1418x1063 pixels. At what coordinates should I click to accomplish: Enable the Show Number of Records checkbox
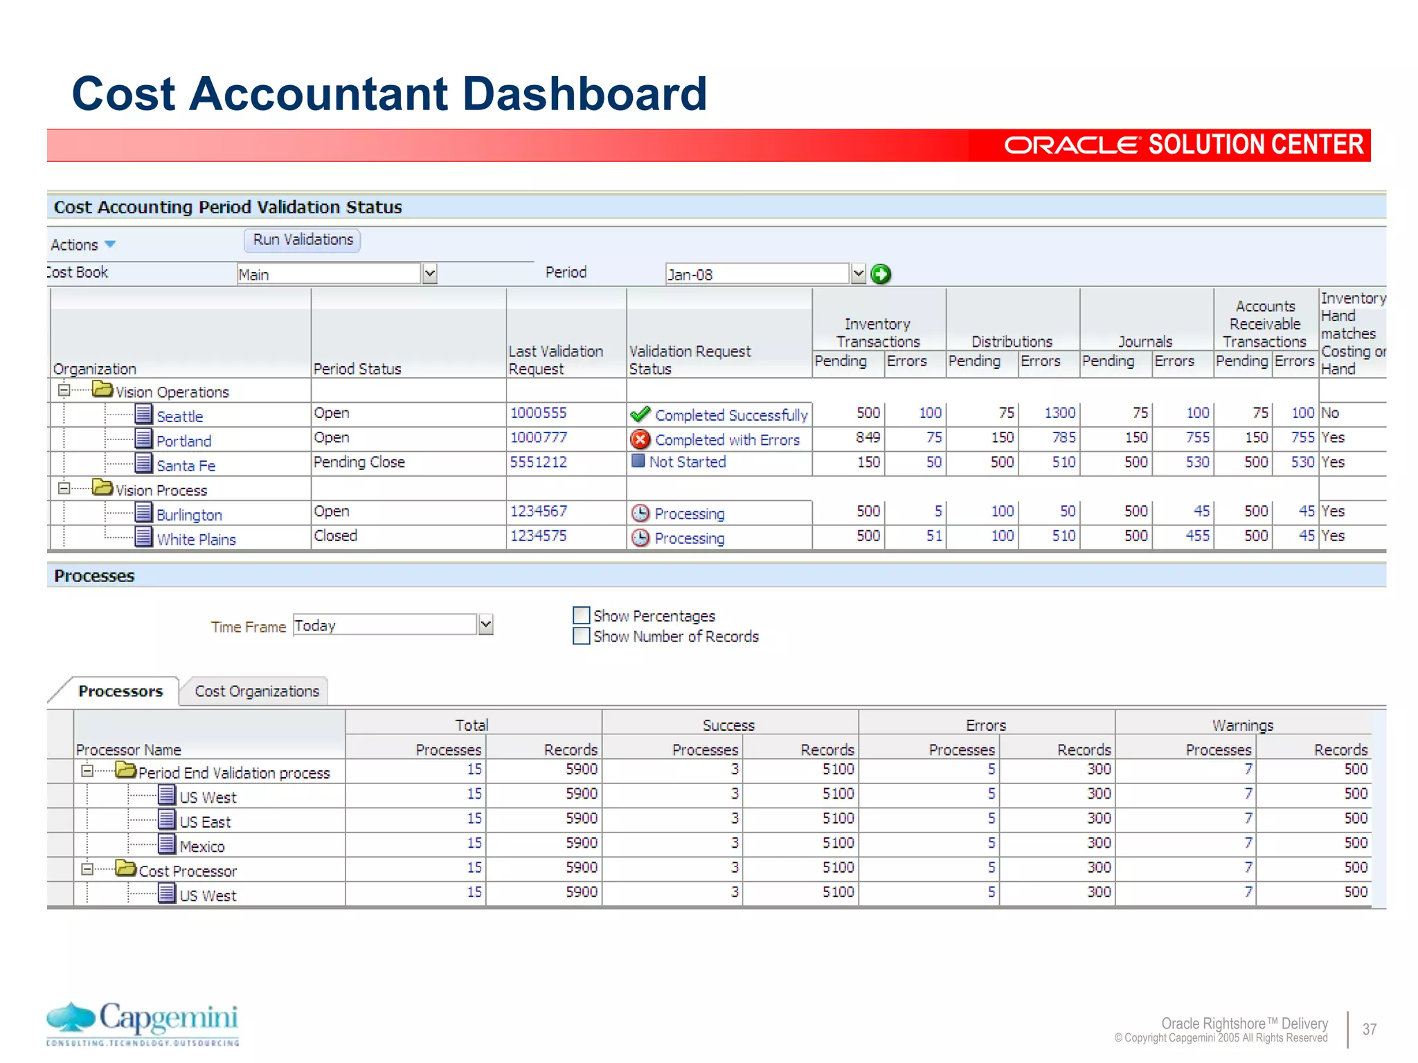coord(582,635)
